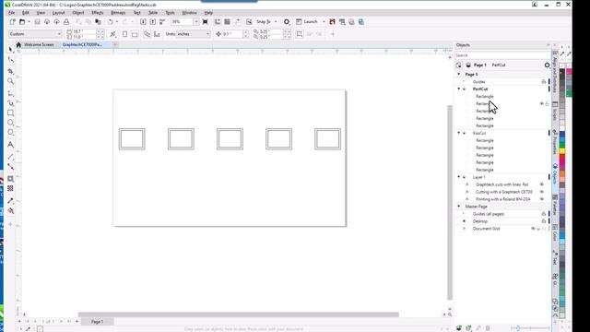Open the zoom level dropdown

point(196,22)
